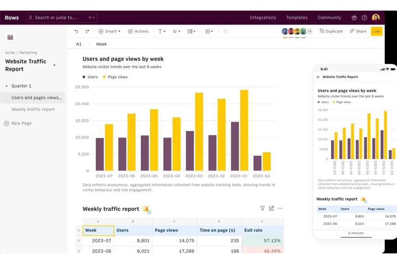Open the Integrations menu
The height and width of the screenshot is (264, 397).
click(263, 18)
